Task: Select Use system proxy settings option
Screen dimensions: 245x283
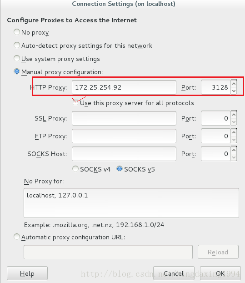Action: pyautogui.click(x=16, y=59)
